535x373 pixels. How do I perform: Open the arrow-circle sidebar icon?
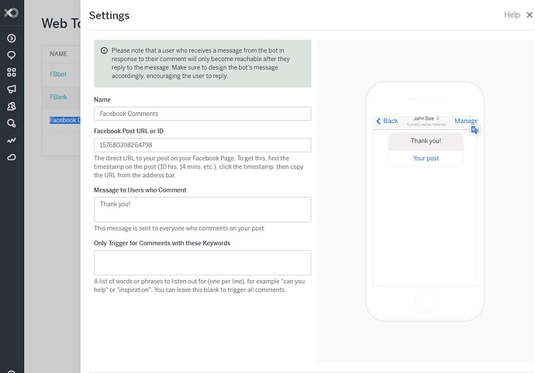12,38
